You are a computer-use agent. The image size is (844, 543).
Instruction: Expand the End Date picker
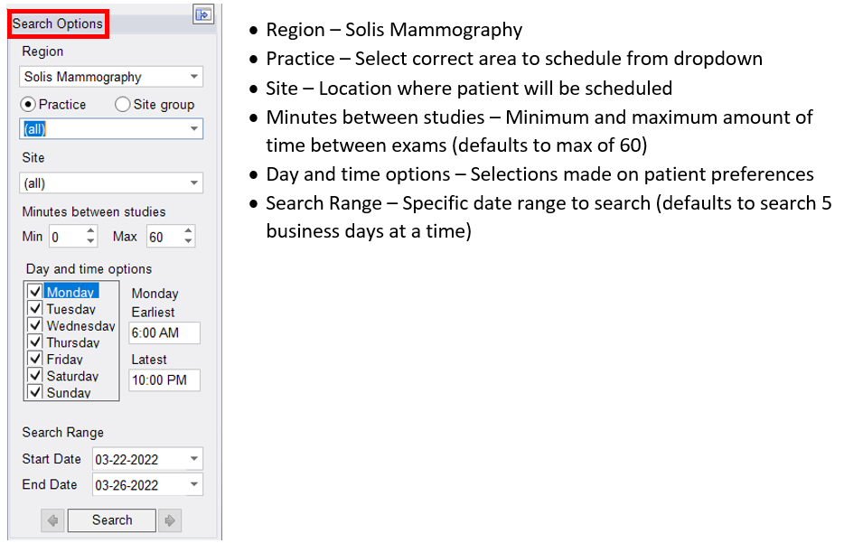pos(194,485)
